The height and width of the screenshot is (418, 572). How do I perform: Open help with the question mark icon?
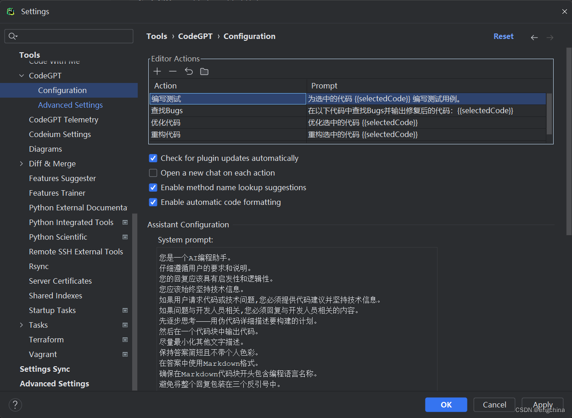pyautogui.click(x=15, y=405)
